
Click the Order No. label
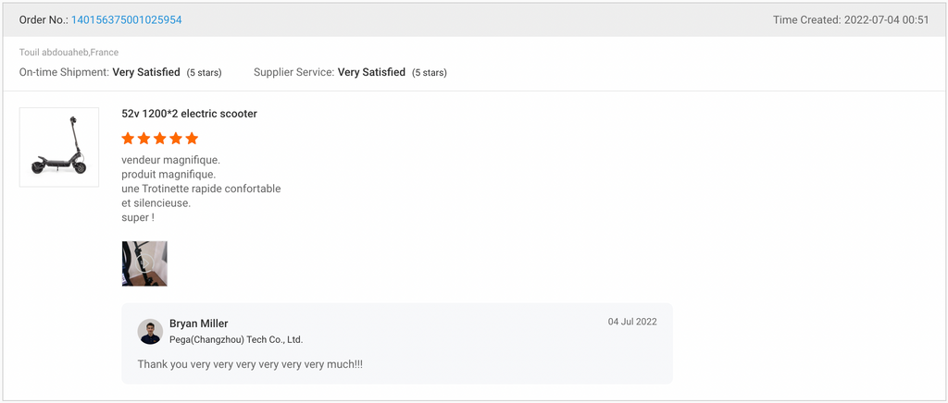pos(44,20)
